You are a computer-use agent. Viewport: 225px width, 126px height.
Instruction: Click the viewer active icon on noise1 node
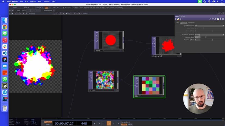115,90
